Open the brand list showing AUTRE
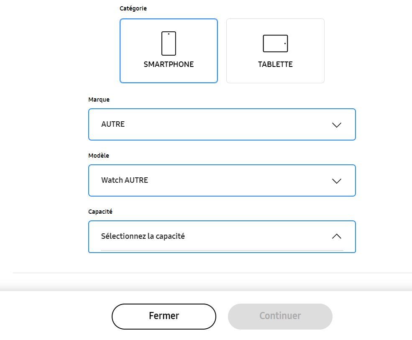 (x=209, y=124)
